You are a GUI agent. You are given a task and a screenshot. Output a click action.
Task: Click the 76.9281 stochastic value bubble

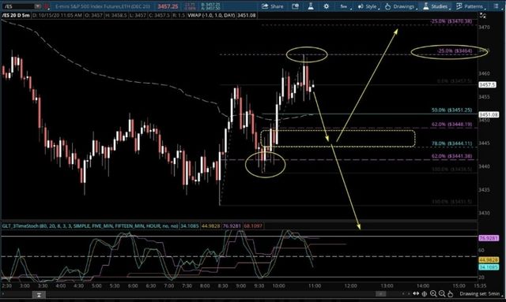point(489,238)
